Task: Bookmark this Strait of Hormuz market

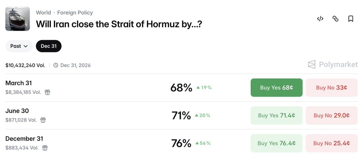Action: tap(351, 19)
